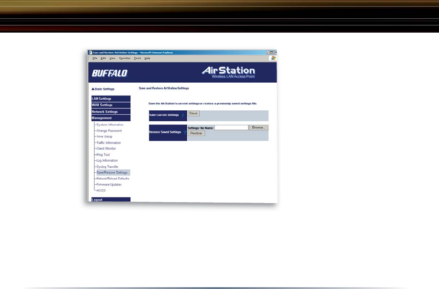The width and height of the screenshot is (439, 289).
Task: Open WAN Settings section
Action: coord(111,105)
